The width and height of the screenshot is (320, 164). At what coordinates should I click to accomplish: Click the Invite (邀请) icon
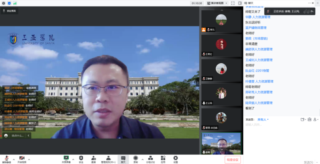tap(93, 159)
